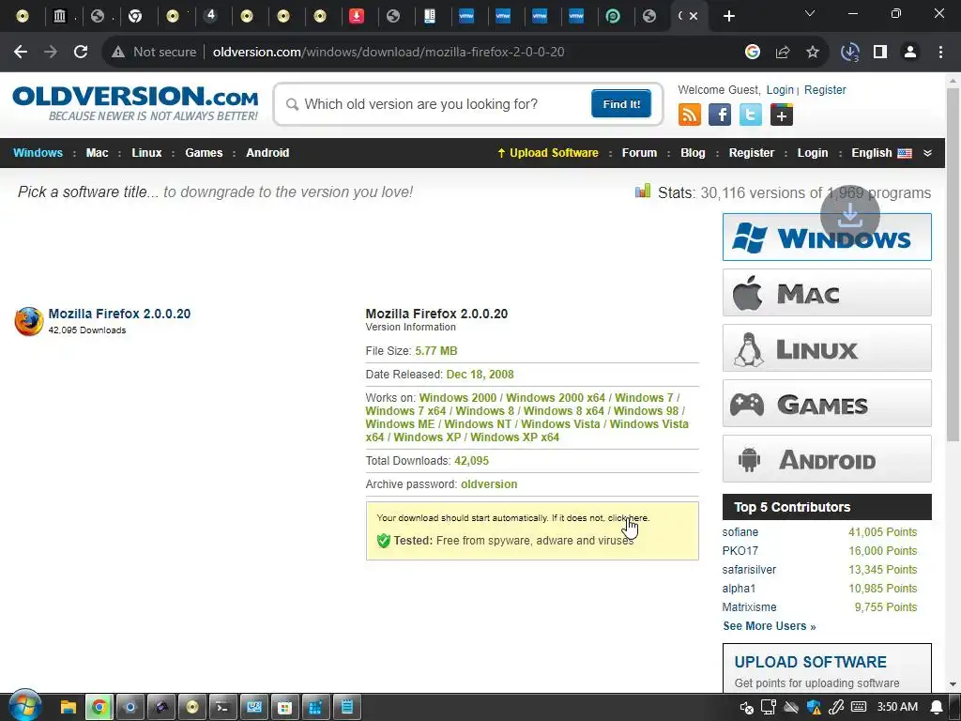Click 'click here' to start the download

pyautogui.click(x=628, y=517)
